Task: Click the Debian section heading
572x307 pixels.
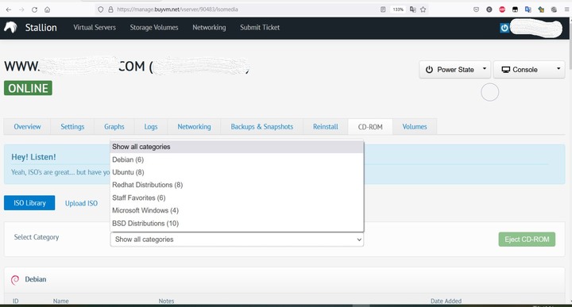Action: point(36,279)
